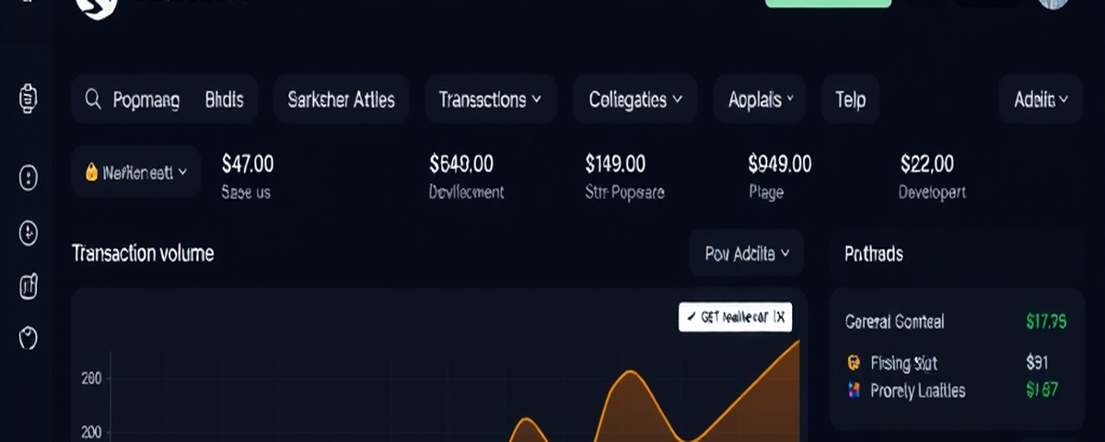The image size is (1105, 442).
Task: Click the Transaction volume heading
Action: [143, 253]
